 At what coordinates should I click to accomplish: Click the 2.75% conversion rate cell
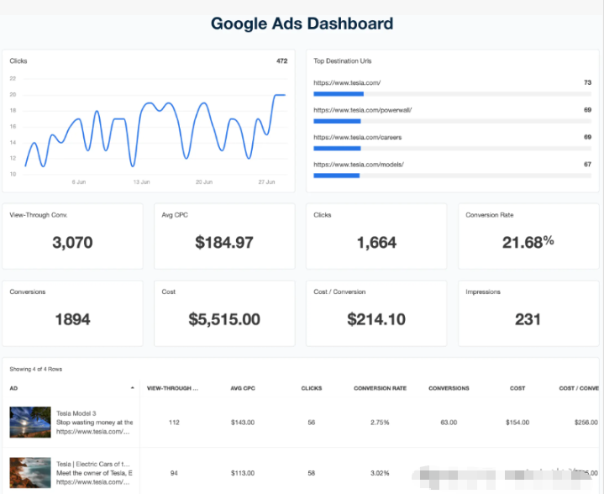coord(380,423)
